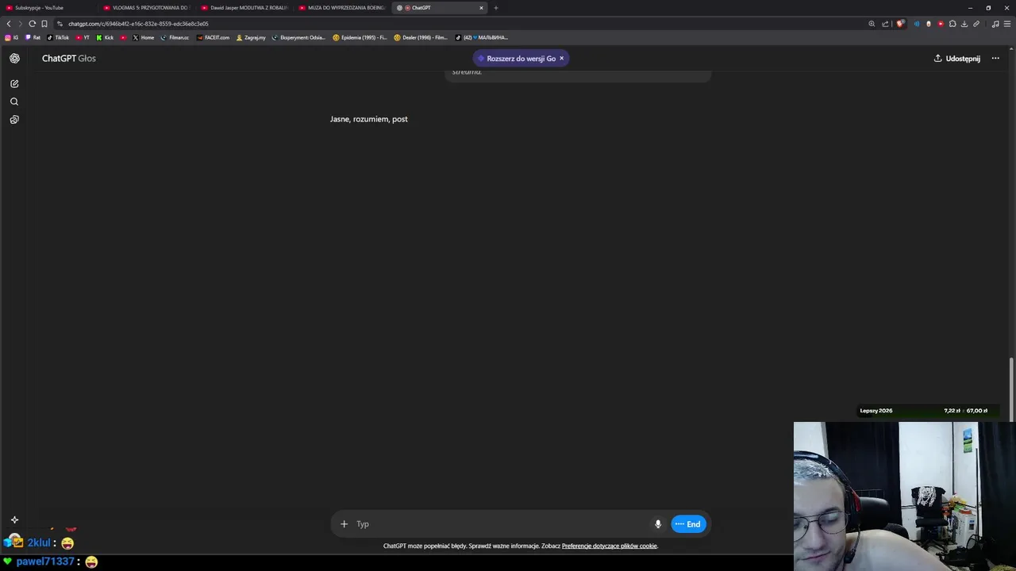Click the sparkle icon at sidebar bottom
Image resolution: width=1016 pixels, height=571 pixels.
[x=14, y=520]
